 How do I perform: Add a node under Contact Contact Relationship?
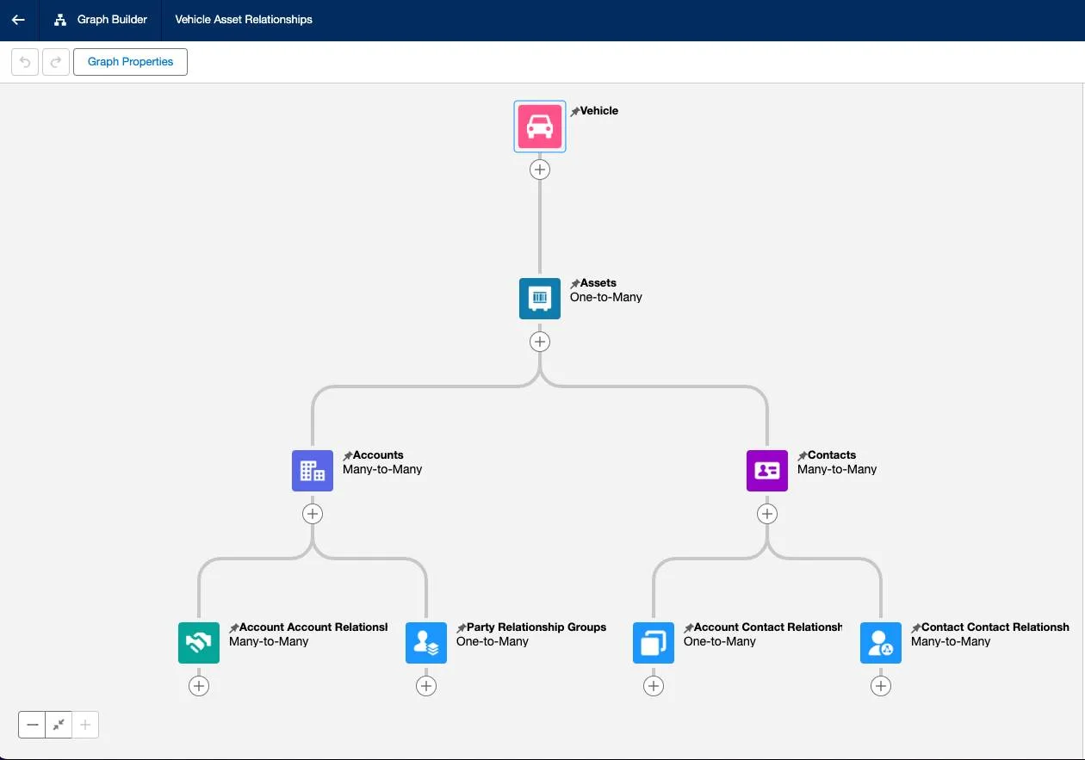point(881,686)
